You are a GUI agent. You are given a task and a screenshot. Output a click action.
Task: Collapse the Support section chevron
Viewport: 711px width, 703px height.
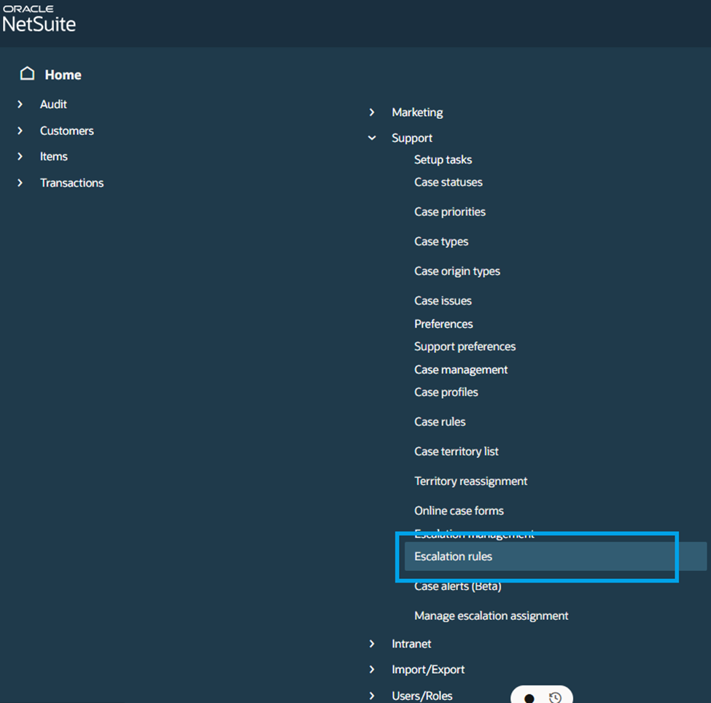(372, 138)
